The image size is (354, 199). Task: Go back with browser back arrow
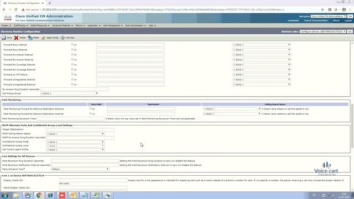click(4, 10)
